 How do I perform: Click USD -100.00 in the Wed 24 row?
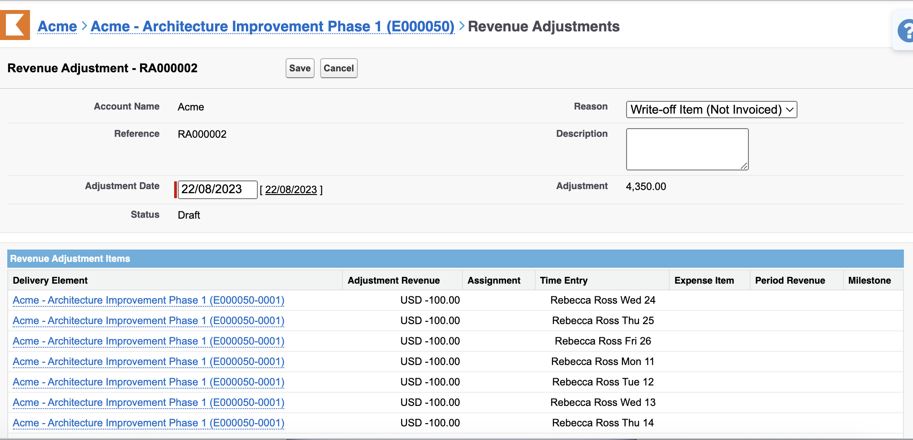[430, 300]
